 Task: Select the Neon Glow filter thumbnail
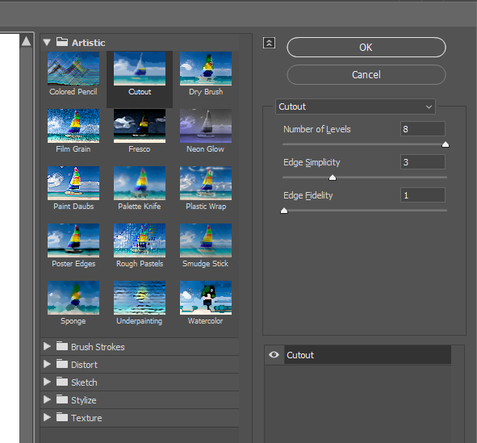[206, 126]
